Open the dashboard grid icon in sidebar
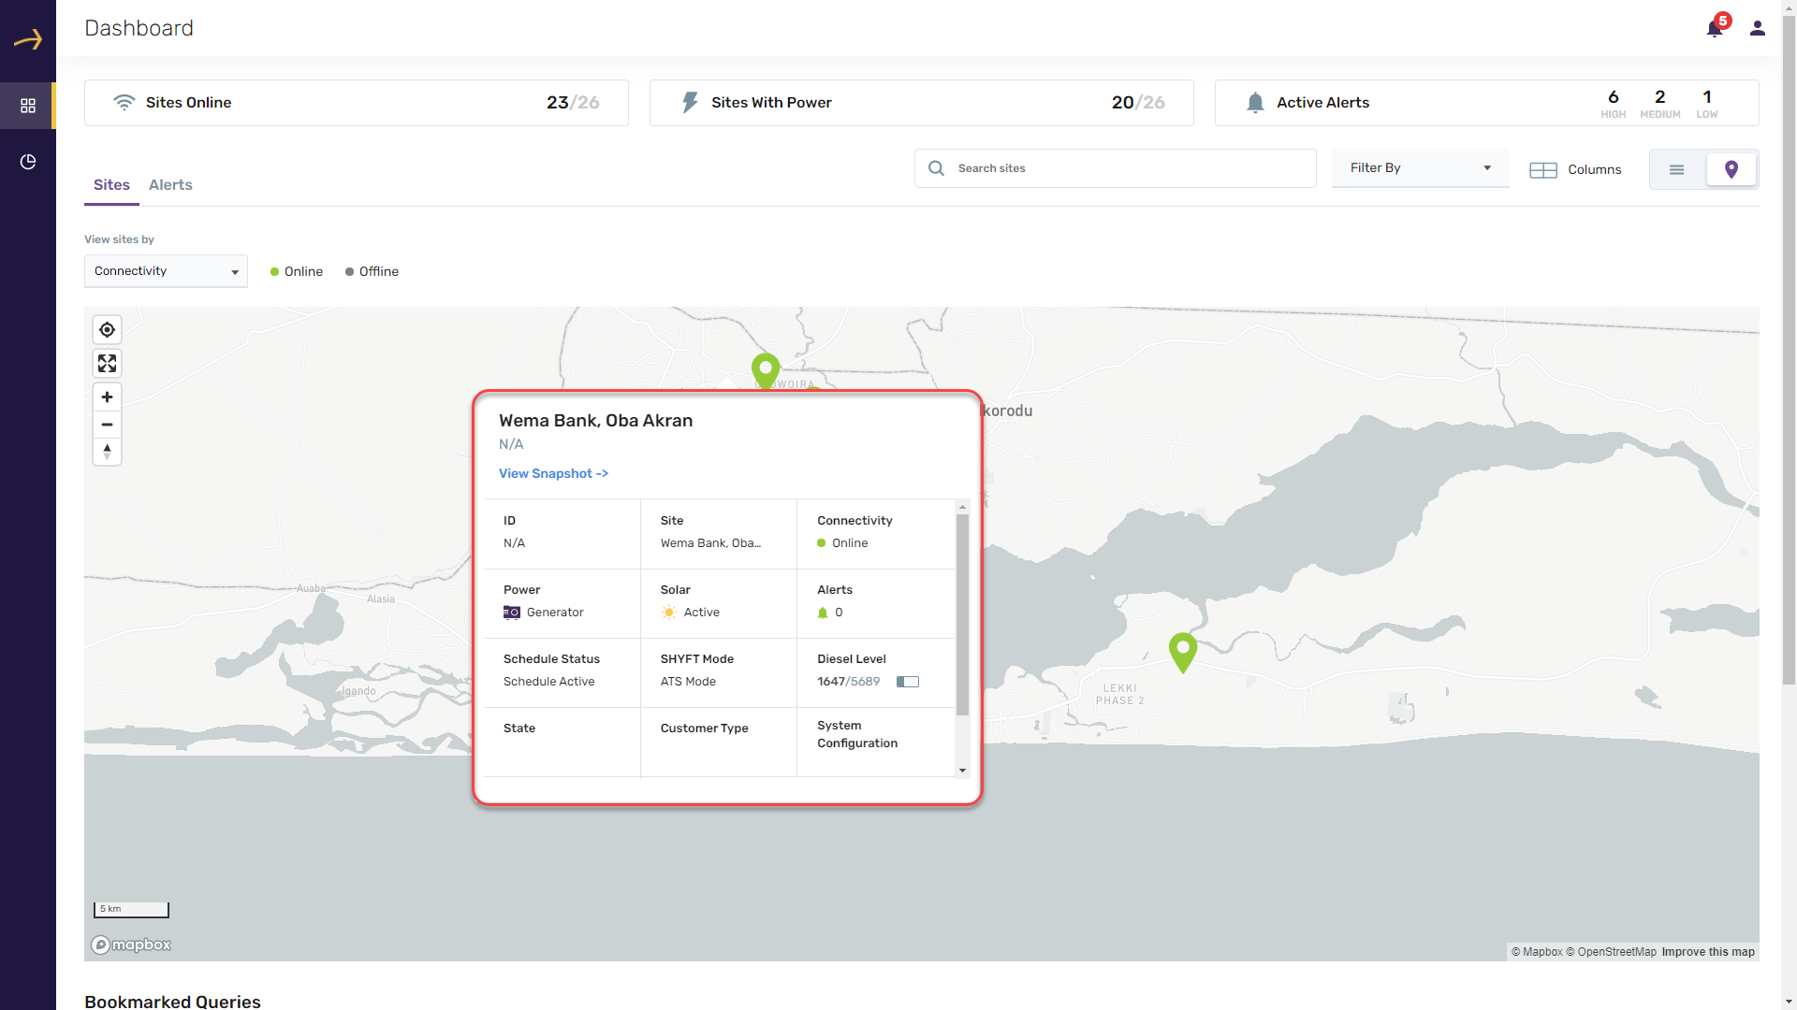This screenshot has height=1010, width=1797. coord(28,106)
